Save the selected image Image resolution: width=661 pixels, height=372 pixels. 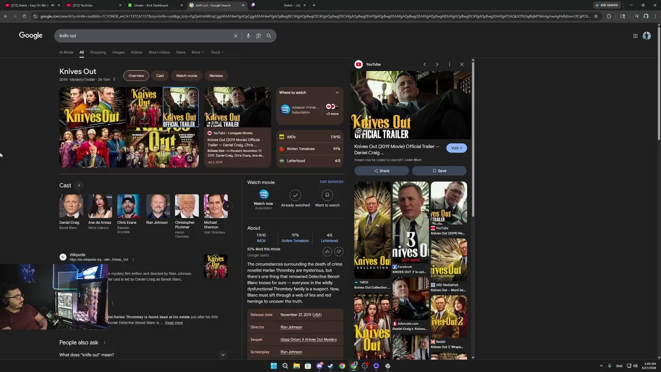click(439, 171)
